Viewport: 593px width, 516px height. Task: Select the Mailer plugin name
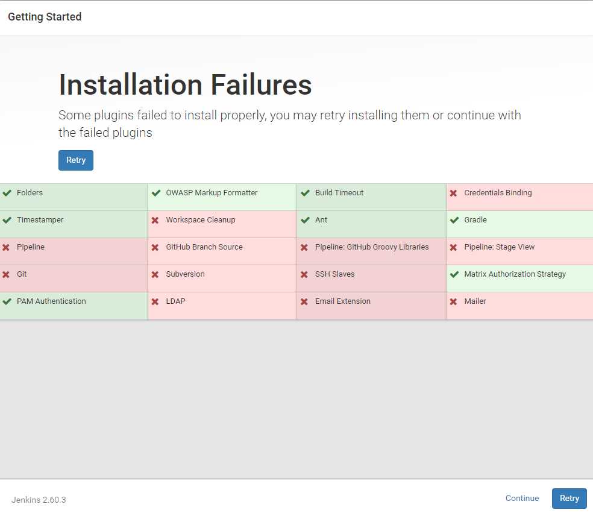tap(475, 301)
